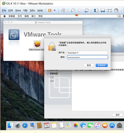Open Safari from the Dock
The image size is (124, 133).
[x=25, y=125]
